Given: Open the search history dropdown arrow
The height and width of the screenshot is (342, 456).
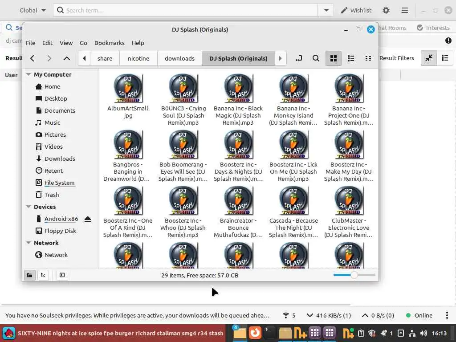Looking at the screenshot, I should point(326,11).
